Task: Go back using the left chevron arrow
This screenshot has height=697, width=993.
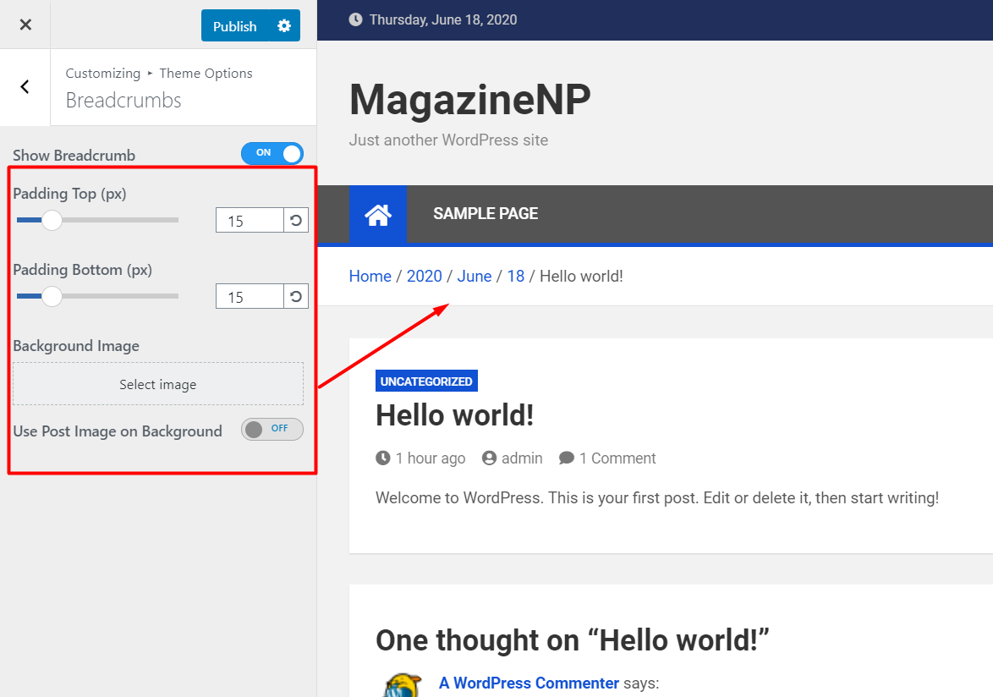Action: pos(25,87)
